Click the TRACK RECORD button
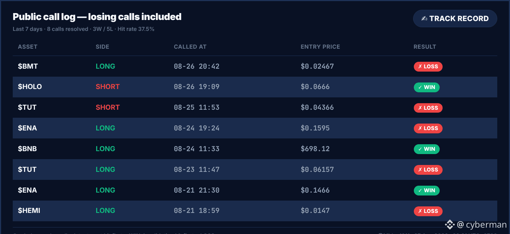Viewport: 510px width, 234px height. pos(455,19)
